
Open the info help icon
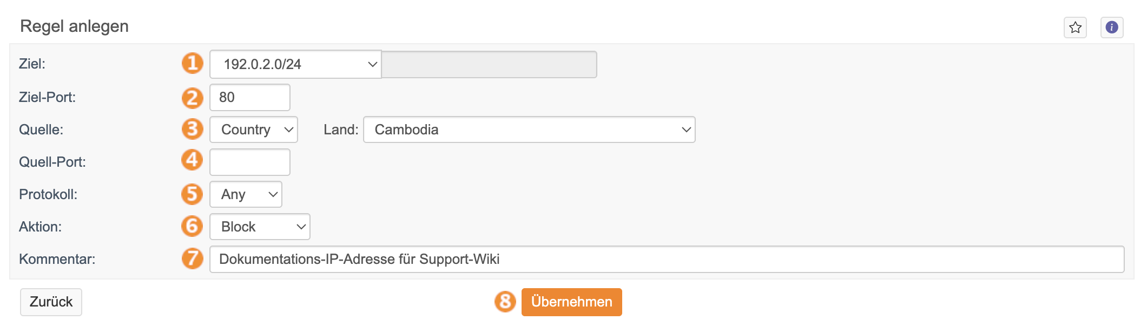click(x=1112, y=28)
